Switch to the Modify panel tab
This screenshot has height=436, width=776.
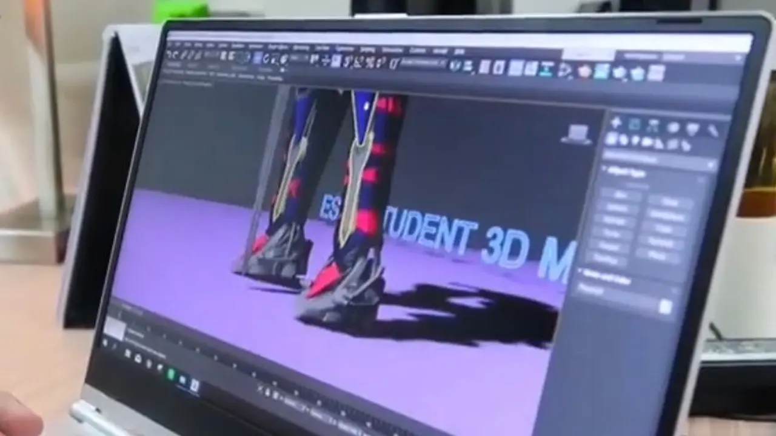pos(635,124)
